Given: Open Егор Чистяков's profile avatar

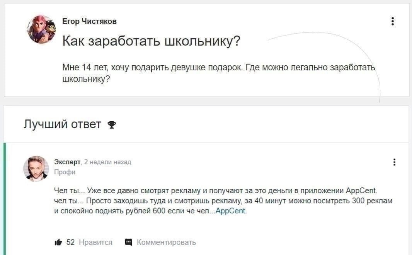Looking at the screenshot, I should pyautogui.click(x=41, y=29).
